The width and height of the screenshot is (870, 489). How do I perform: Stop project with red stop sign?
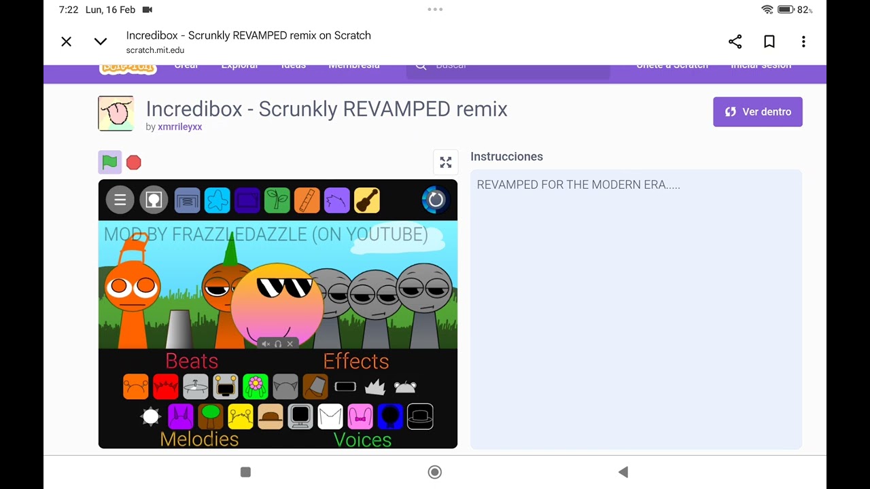coord(134,162)
